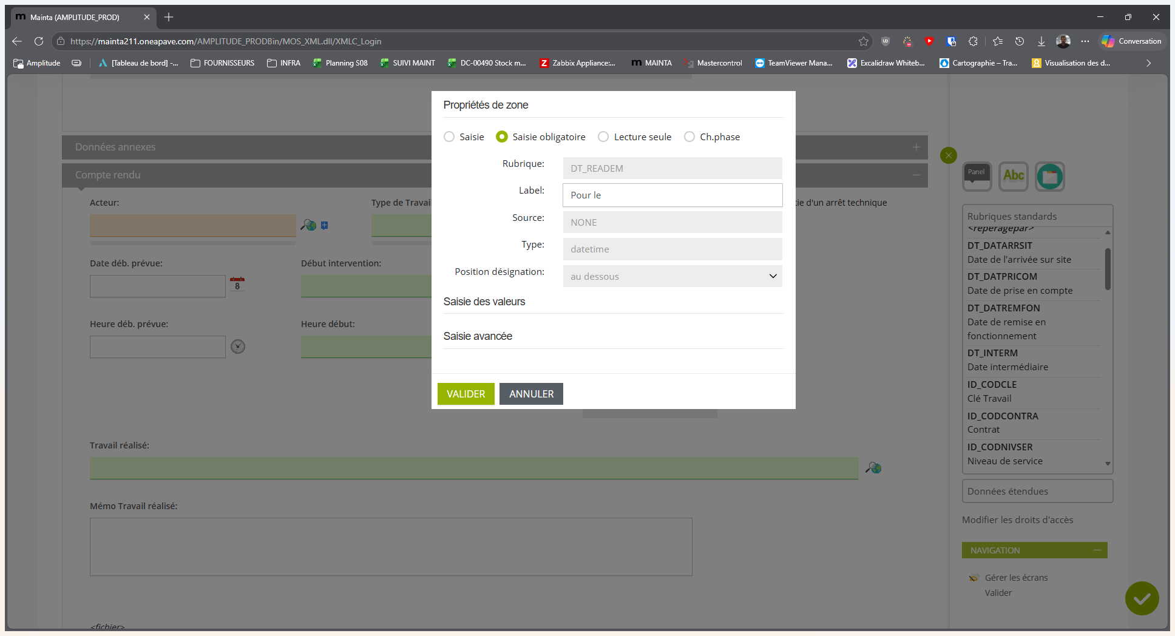The width and height of the screenshot is (1175, 636).
Task: Click the calendar icon beside Date déb. prévue
Action: [237, 284]
